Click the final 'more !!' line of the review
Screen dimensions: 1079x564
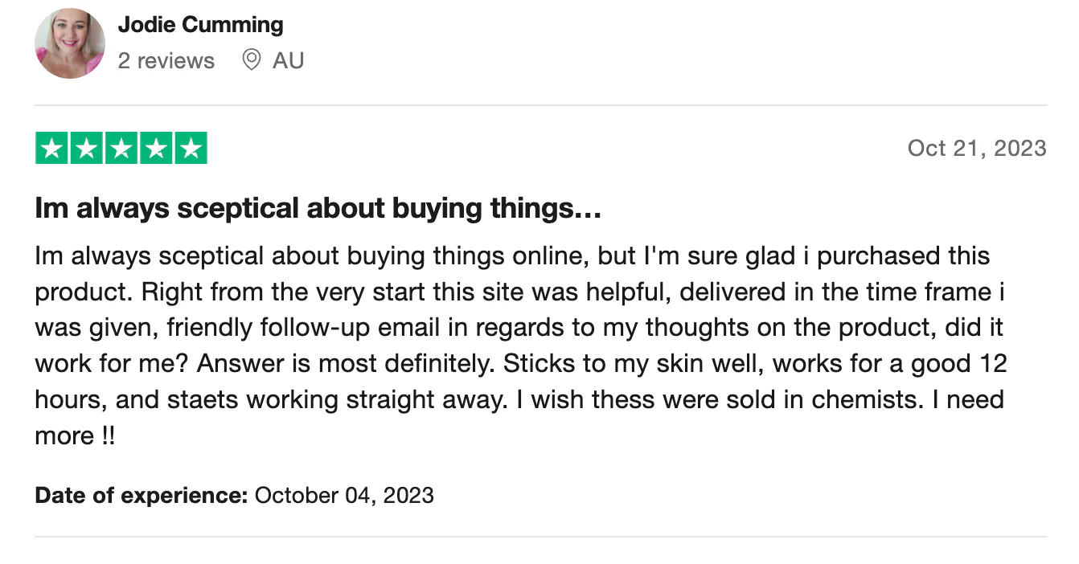[75, 436]
